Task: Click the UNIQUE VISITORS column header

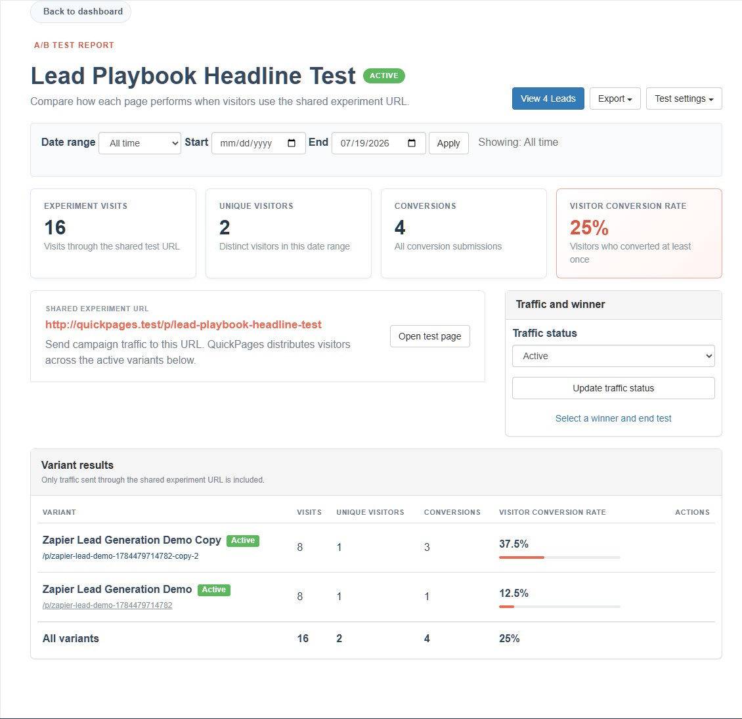Action: point(370,512)
